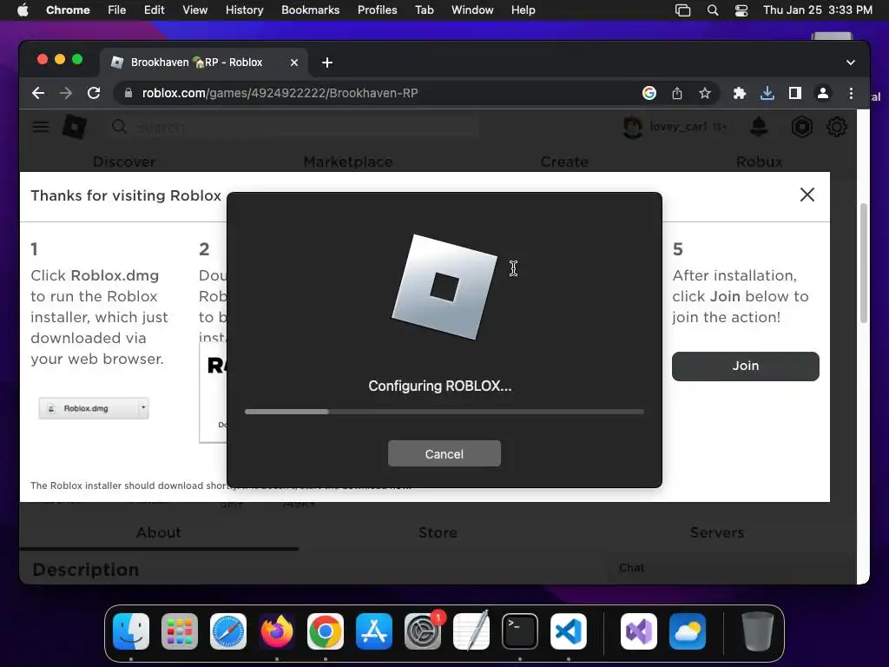Open lovey_carl profile avatar

coord(633,127)
